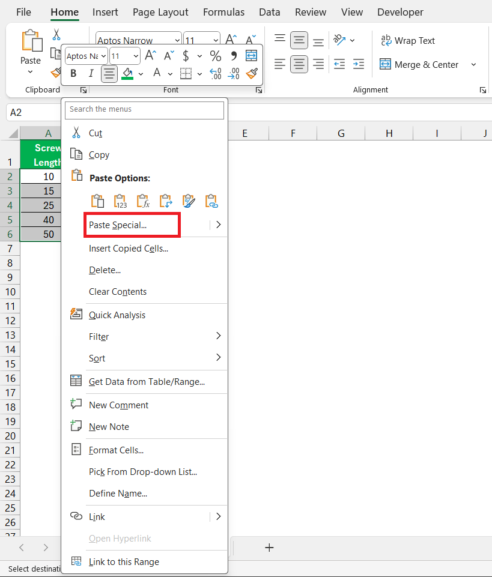Decrease font size in mini toolbar
492x577 pixels.
click(x=169, y=56)
